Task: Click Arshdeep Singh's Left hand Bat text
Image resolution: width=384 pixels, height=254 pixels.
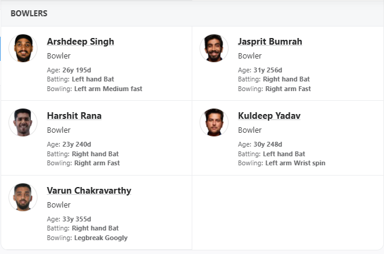Action: [93, 79]
